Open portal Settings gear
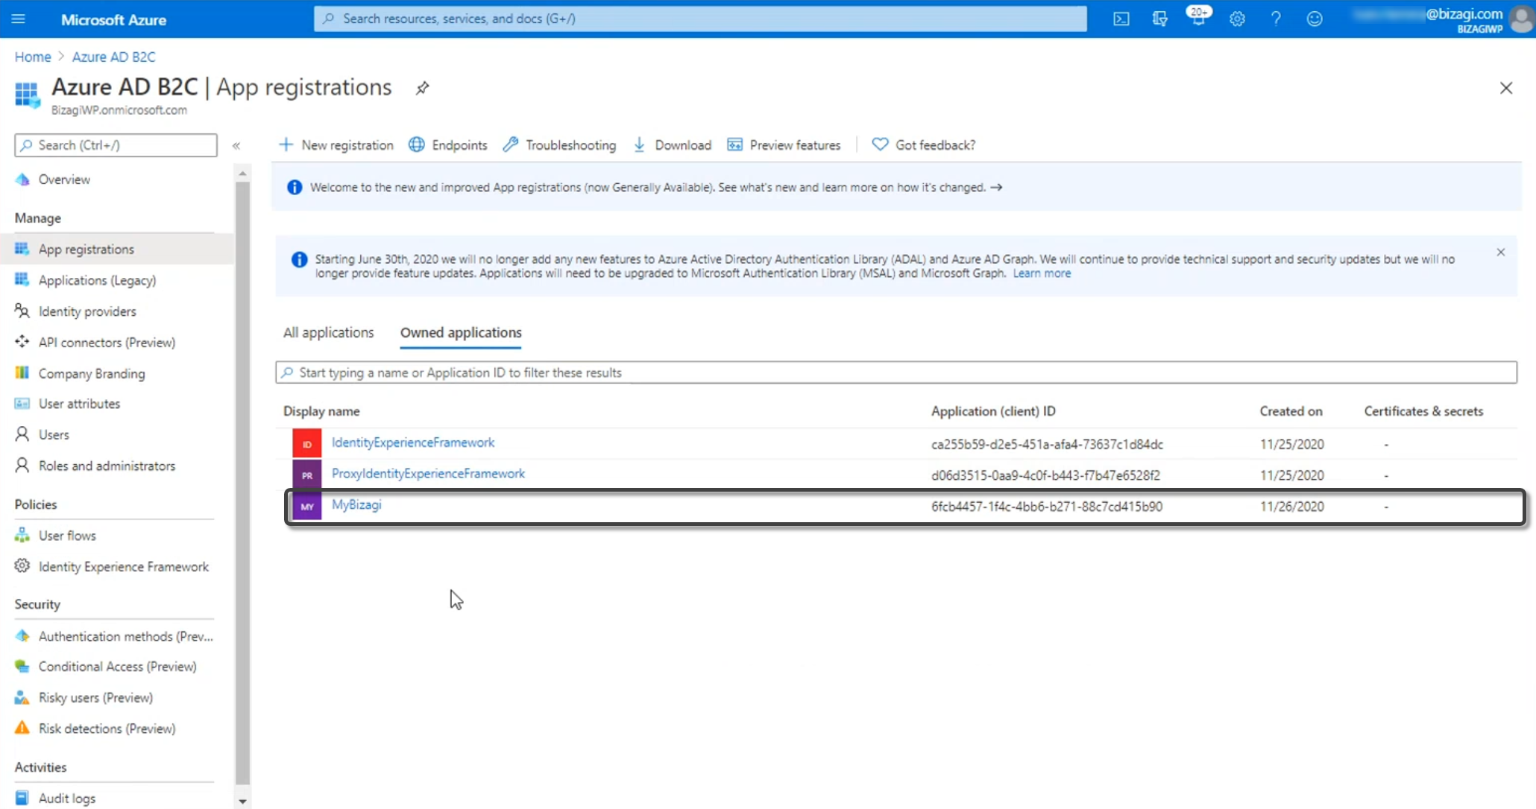The image size is (1536, 809). pyautogui.click(x=1237, y=19)
